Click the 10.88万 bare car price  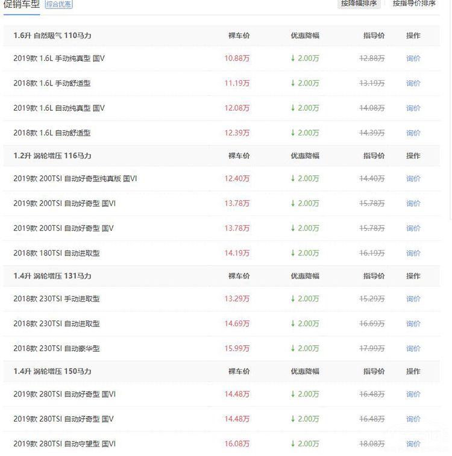tap(237, 58)
